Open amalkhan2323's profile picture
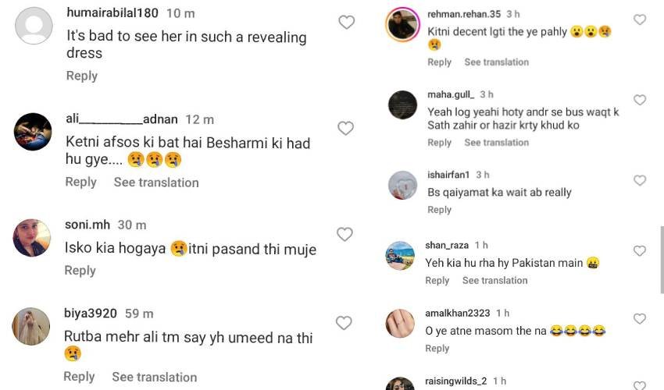The image size is (664, 390). pos(400,322)
